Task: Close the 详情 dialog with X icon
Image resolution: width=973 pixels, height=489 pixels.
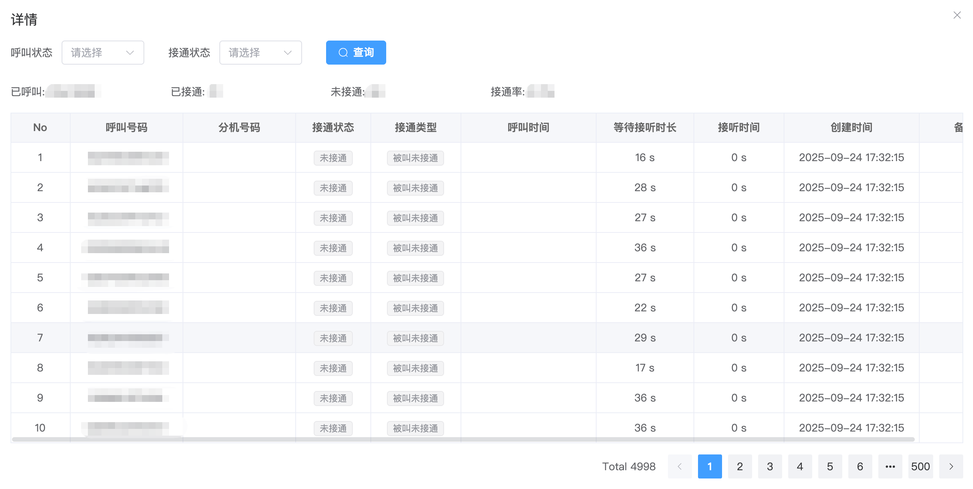Action: tap(957, 15)
